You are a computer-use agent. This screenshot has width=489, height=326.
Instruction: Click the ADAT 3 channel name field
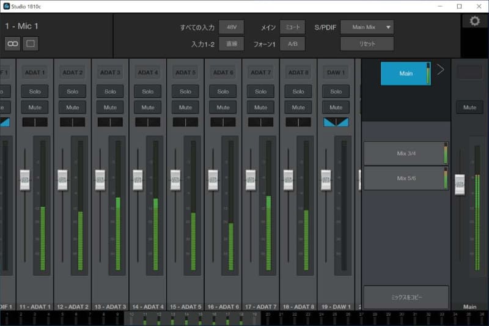click(x=110, y=72)
